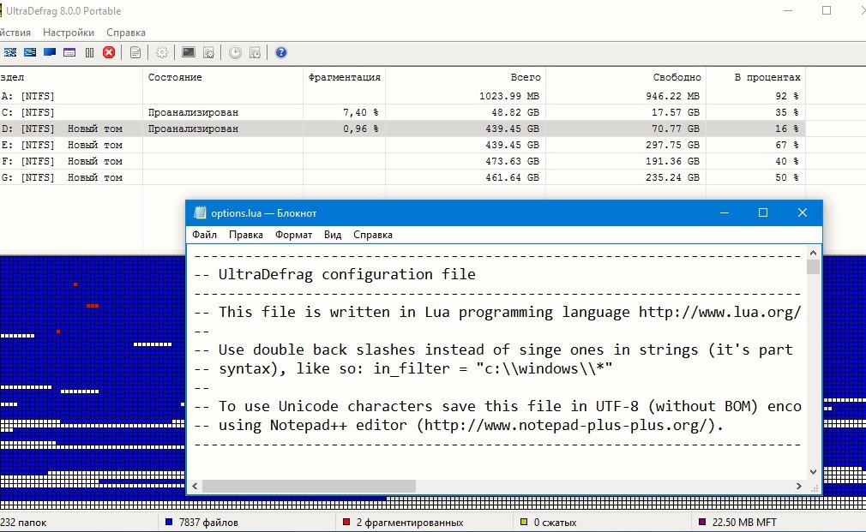Maximize the UltraDefrag window

[x=827, y=10]
